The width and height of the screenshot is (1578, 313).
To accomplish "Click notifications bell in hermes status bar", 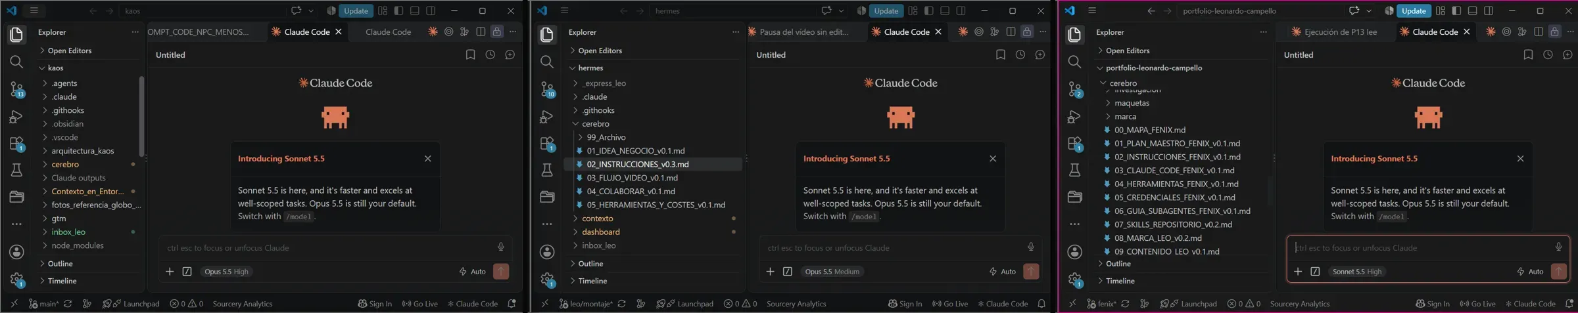I will (1041, 304).
